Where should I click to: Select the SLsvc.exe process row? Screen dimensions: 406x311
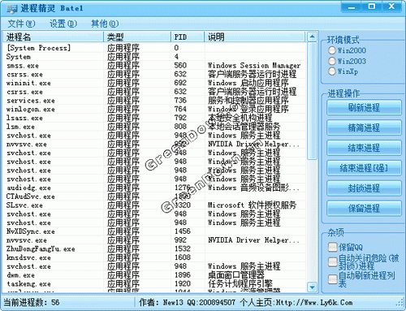(x=154, y=205)
